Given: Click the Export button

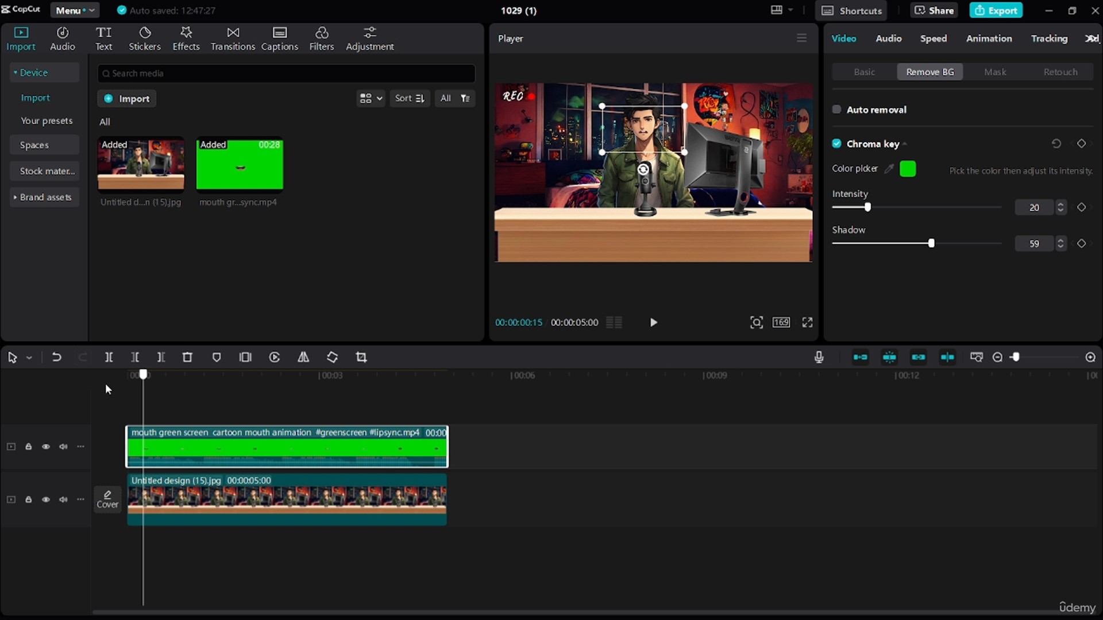Looking at the screenshot, I should point(996,10).
